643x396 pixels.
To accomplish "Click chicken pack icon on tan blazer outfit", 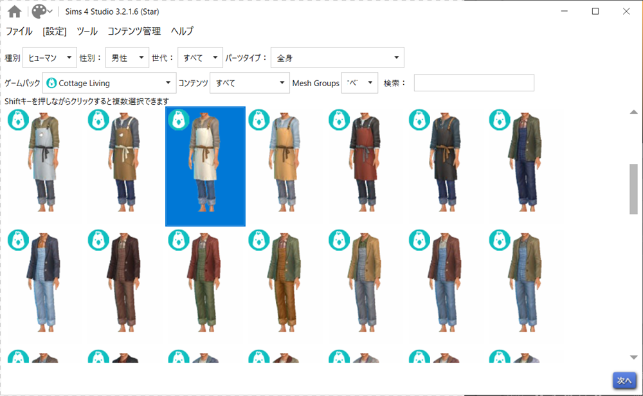I will point(339,240).
